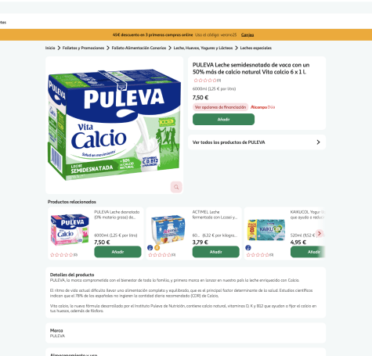Image resolution: width=372 pixels, height=356 pixels.
Task: Go to Folleto Alimentación Canarias breadcrumb
Action: tap(139, 48)
